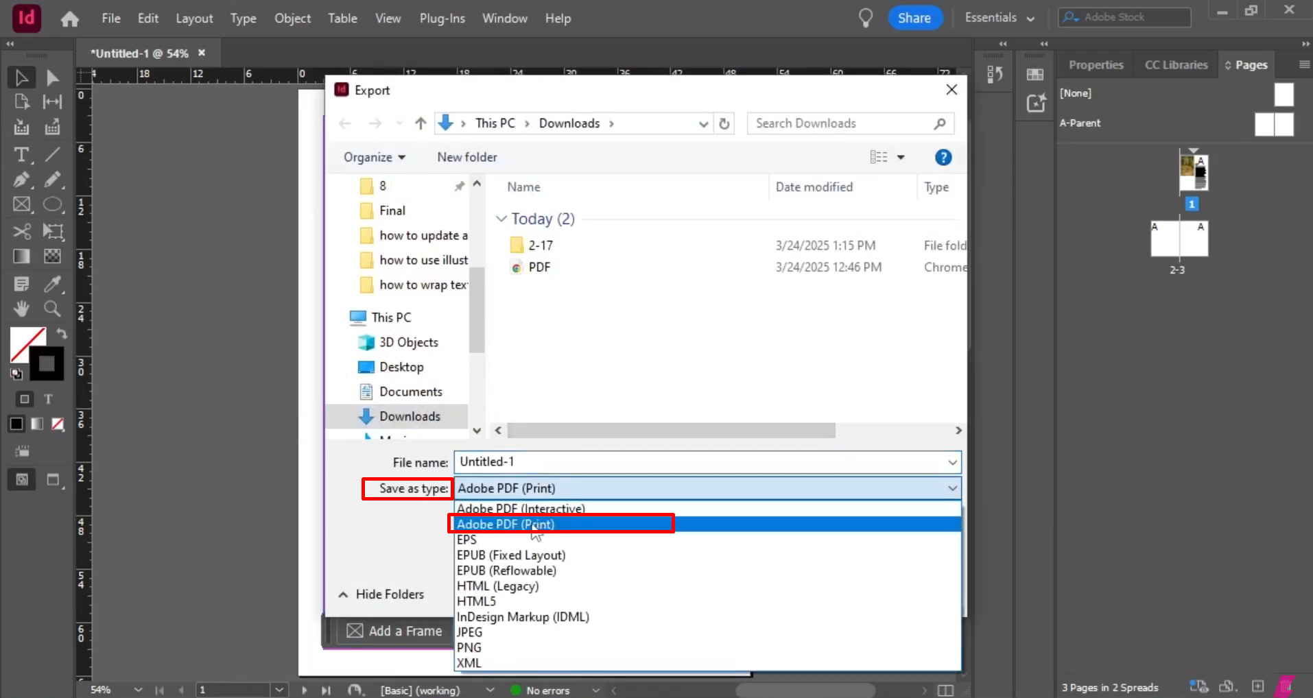Click the Share button
The image size is (1313, 698).
914,18
